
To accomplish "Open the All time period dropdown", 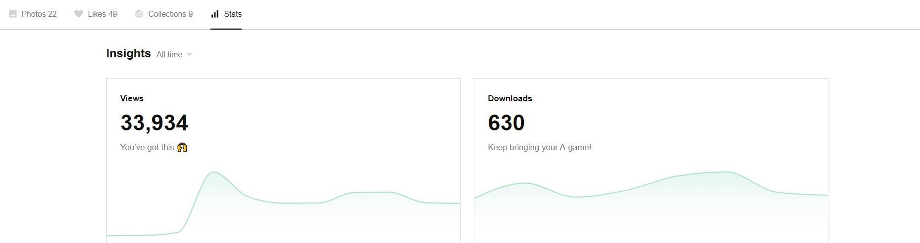I will (x=169, y=54).
